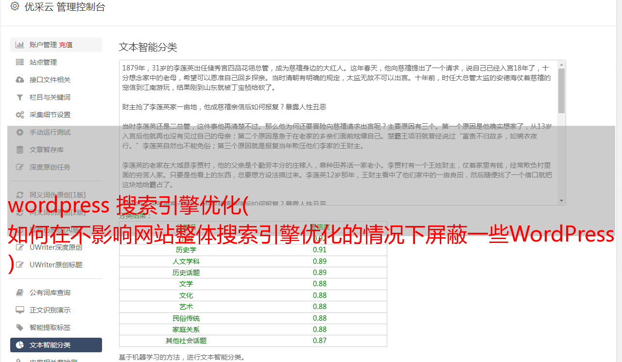Click the 艺术 category cell
This screenshot has height=362, width=622.
click(x=186, y=307)
